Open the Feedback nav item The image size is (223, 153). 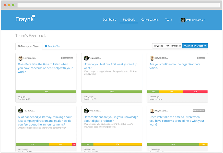(129, 20)
